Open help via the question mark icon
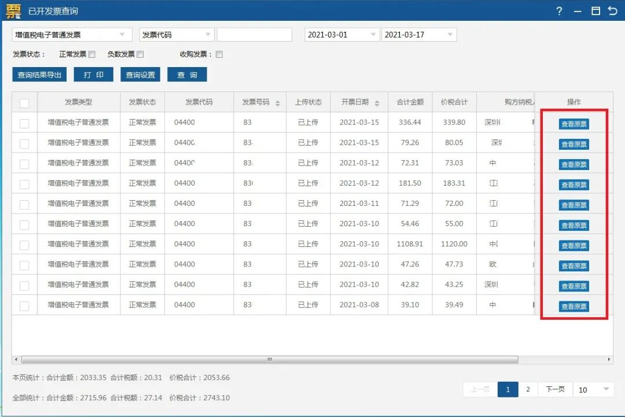Image resolution: width=625 pixels, height=417 pixels. (559, 10)
